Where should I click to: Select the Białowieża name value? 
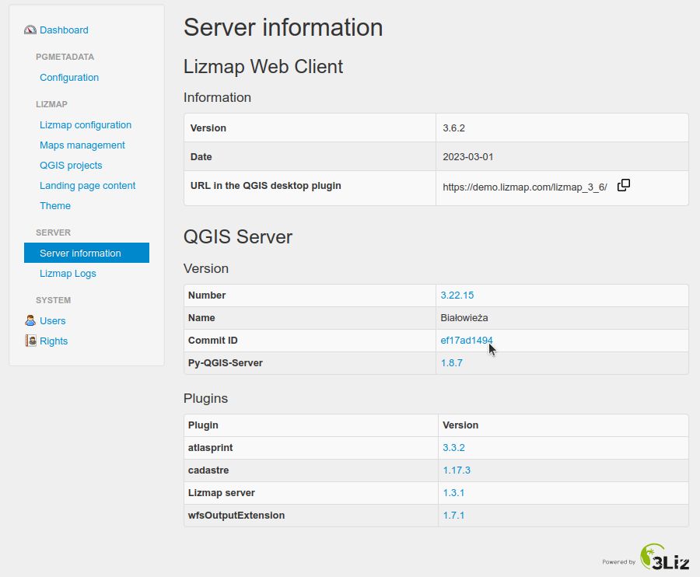(464, 318)
